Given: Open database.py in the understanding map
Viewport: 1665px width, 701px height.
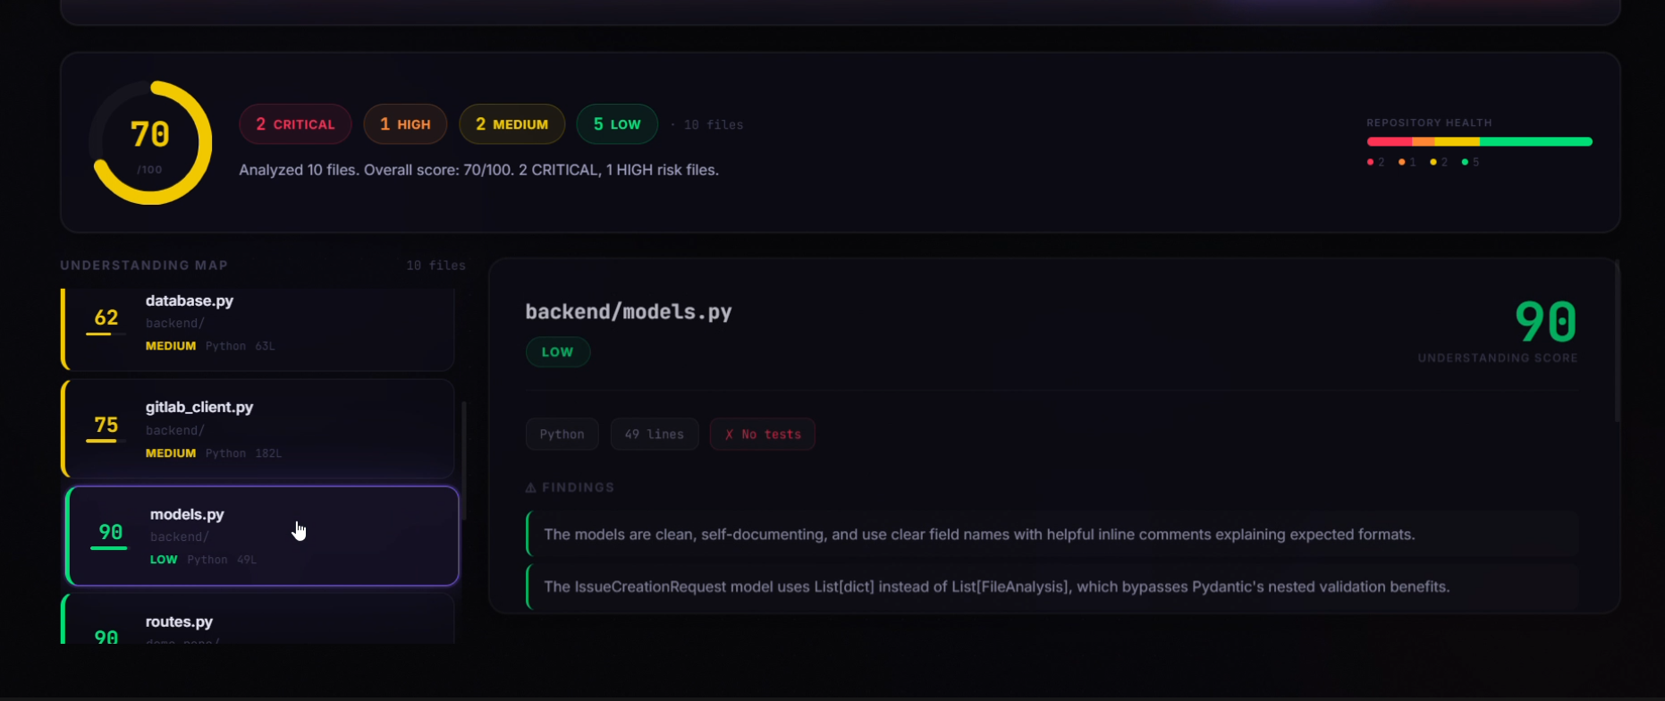Looking at the screenshot, I should point(258,328).
